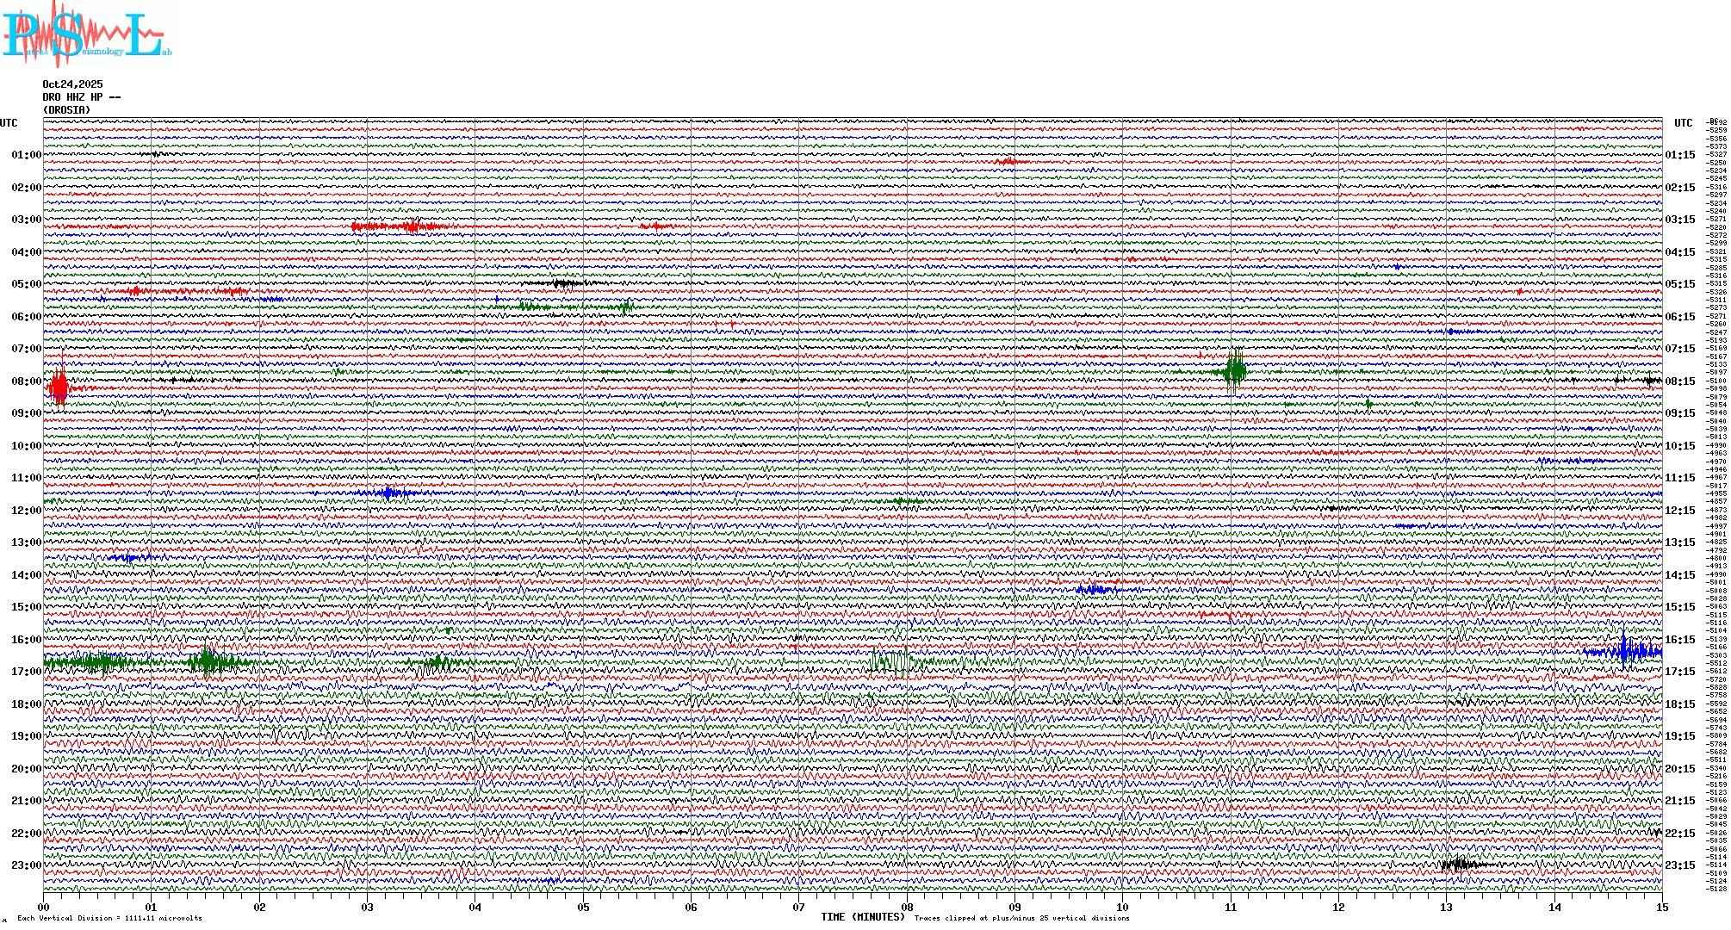Viewport: 1731px width, 930px height.
Task: Click the right UTC axis label
Action: pyautogui.click(x=1683, y=123)
